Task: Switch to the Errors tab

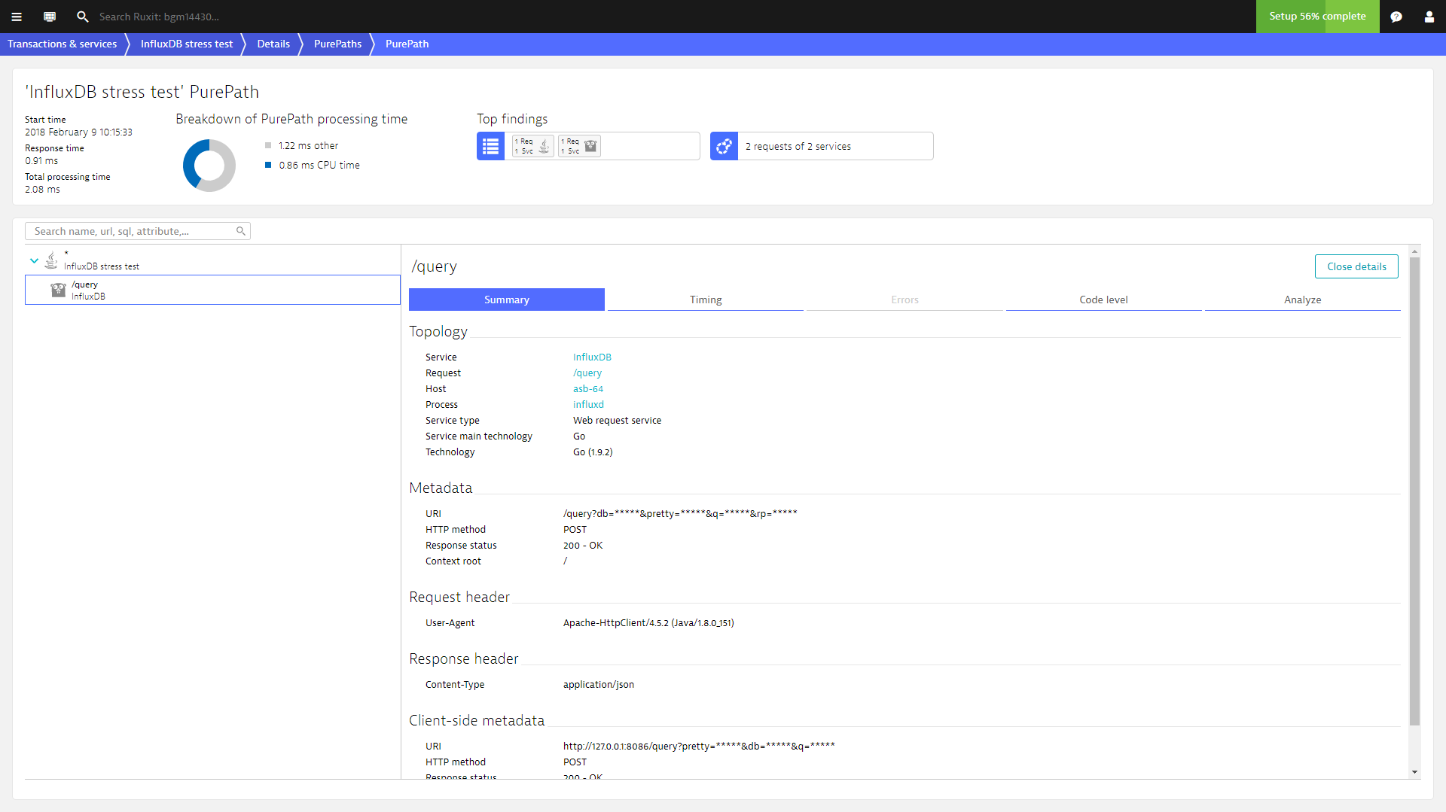Action: 905,300
